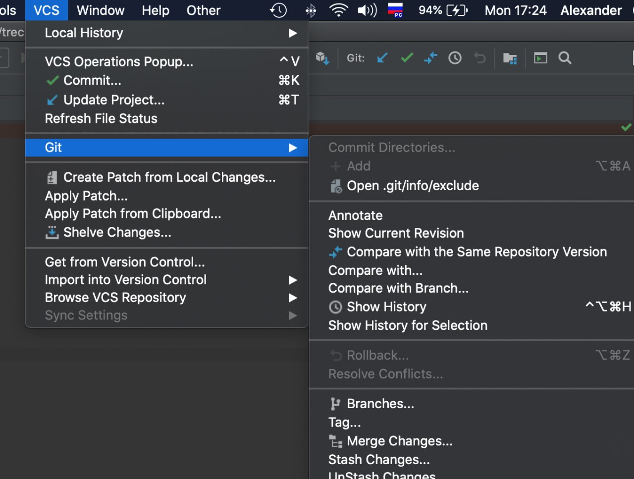
Task: Open the Time Machine menu bar icon
Action: click(278, 10)
